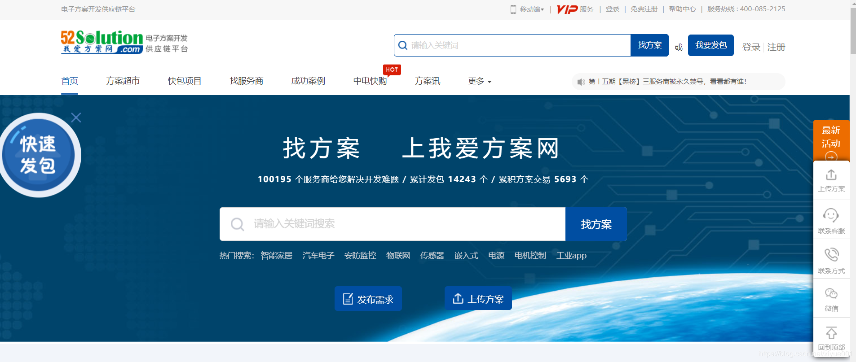Click the banner 上传方案 button

click(478, 299)
